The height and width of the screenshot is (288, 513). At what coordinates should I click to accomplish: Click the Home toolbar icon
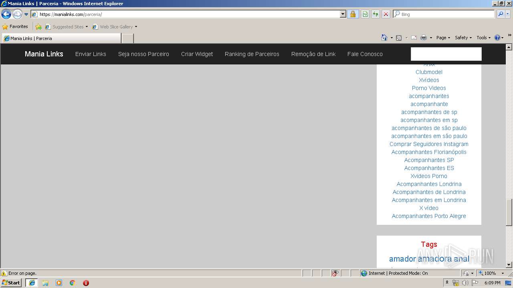point(384,38)
